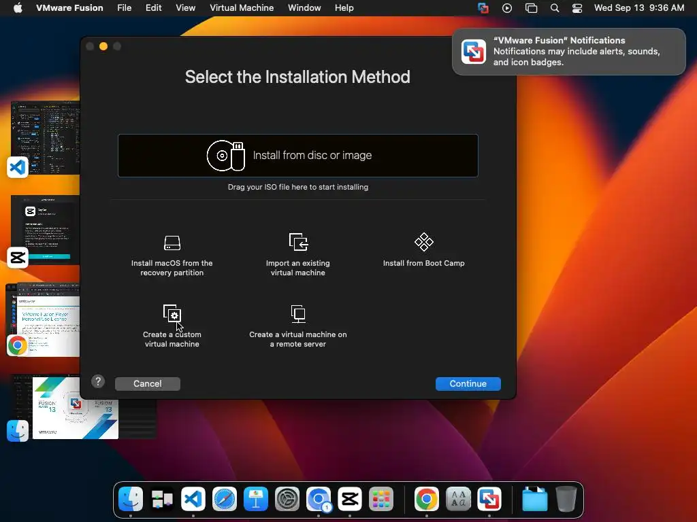Screen dimensions: 697x522
Task: Open System Settings from the Dock
Action: coord(287,499)
